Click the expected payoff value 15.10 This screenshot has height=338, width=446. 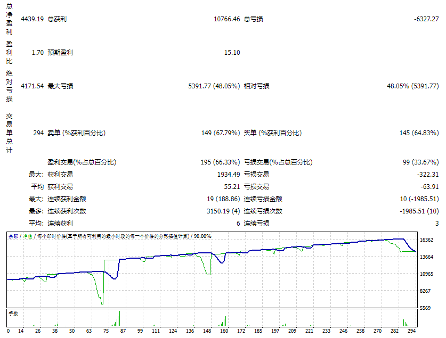point(232,53)
